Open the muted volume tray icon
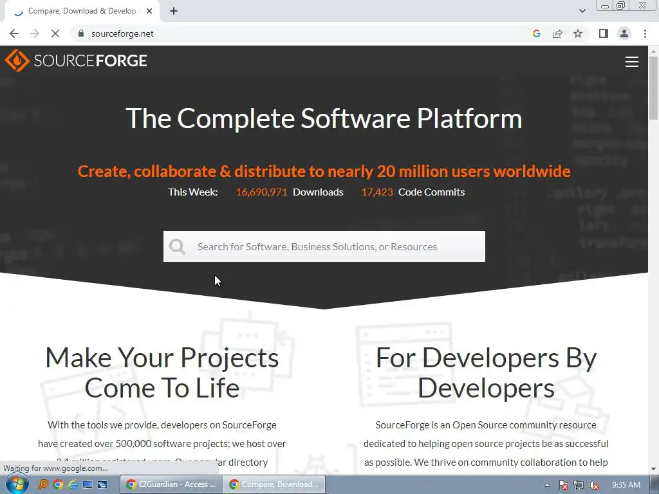 click(x=594, y=485)
